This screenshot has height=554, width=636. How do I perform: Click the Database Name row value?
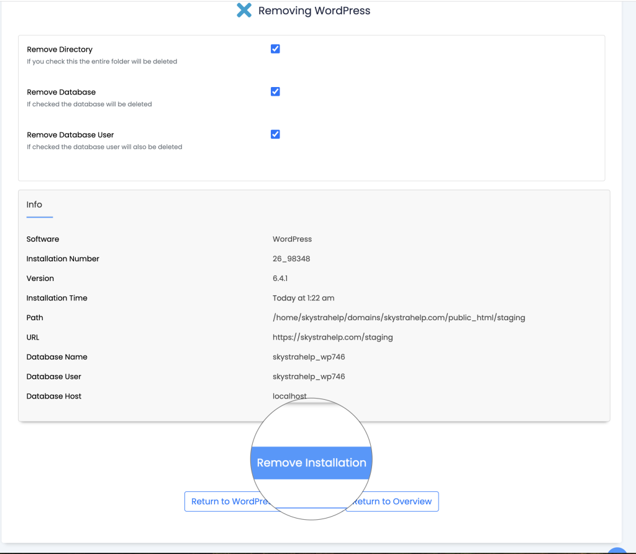click(308, 357)
